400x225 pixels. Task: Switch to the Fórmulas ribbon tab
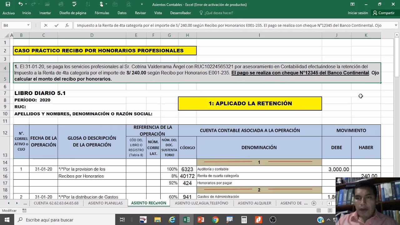tap(102, 13)
